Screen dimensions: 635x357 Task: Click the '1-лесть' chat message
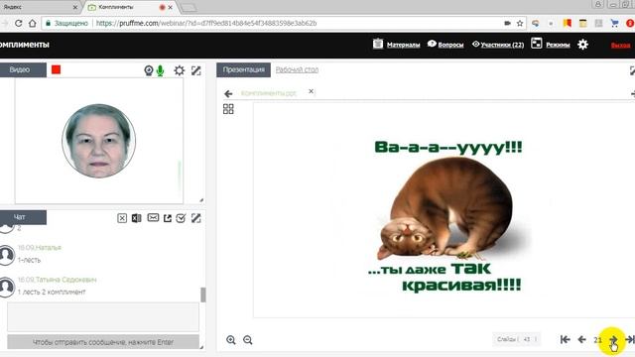click(x=29, y=260)
